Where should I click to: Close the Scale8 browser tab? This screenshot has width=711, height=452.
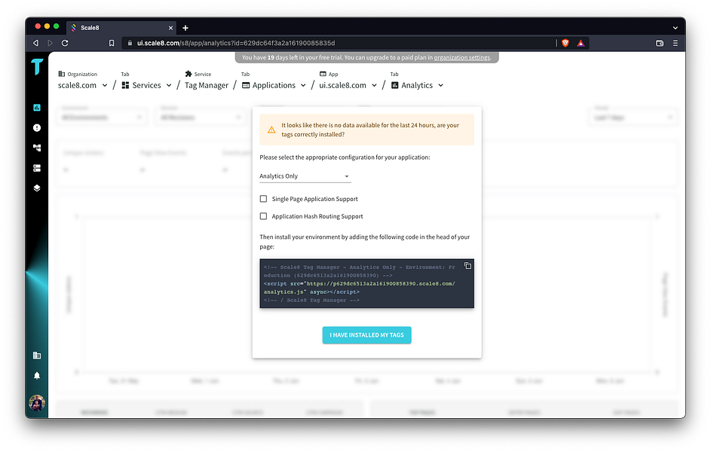point(170,28)
